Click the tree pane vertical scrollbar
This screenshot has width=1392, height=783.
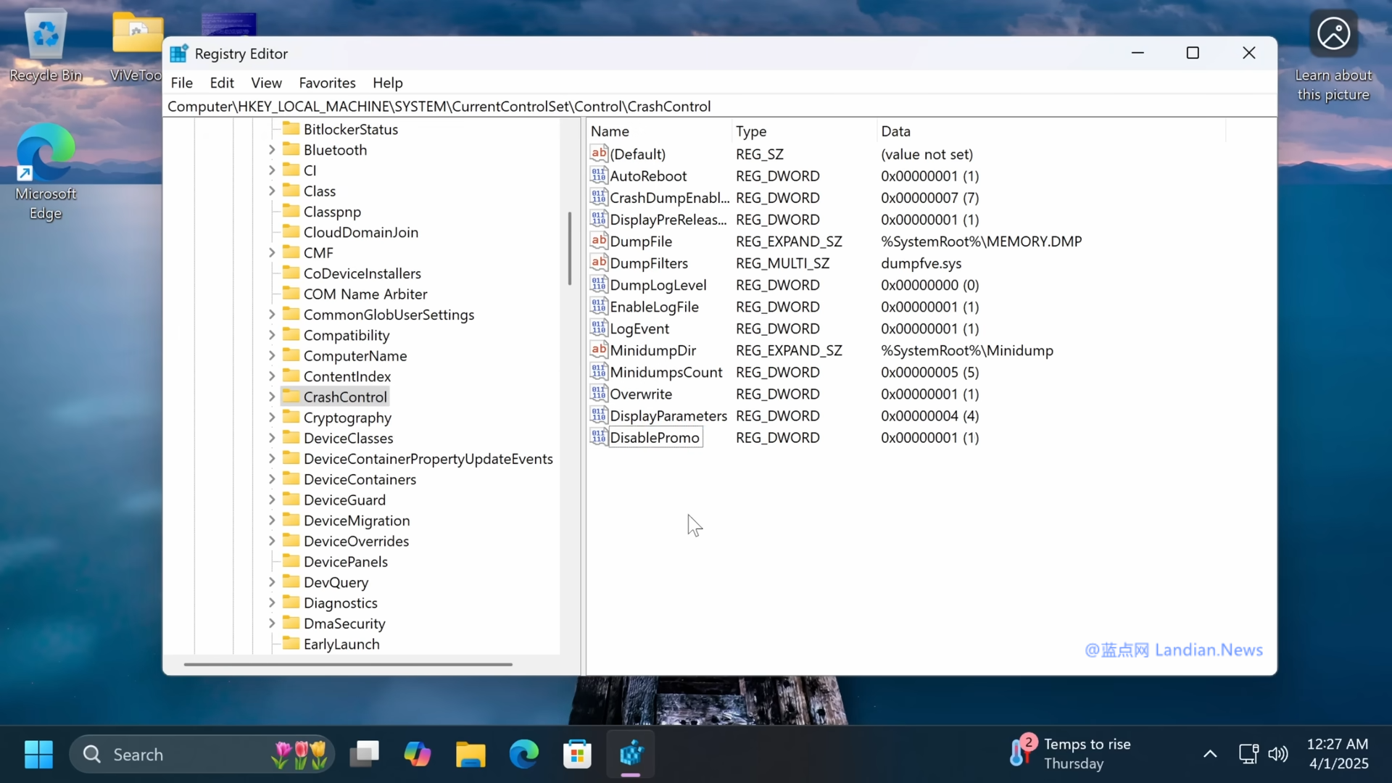tap(570, 249)
